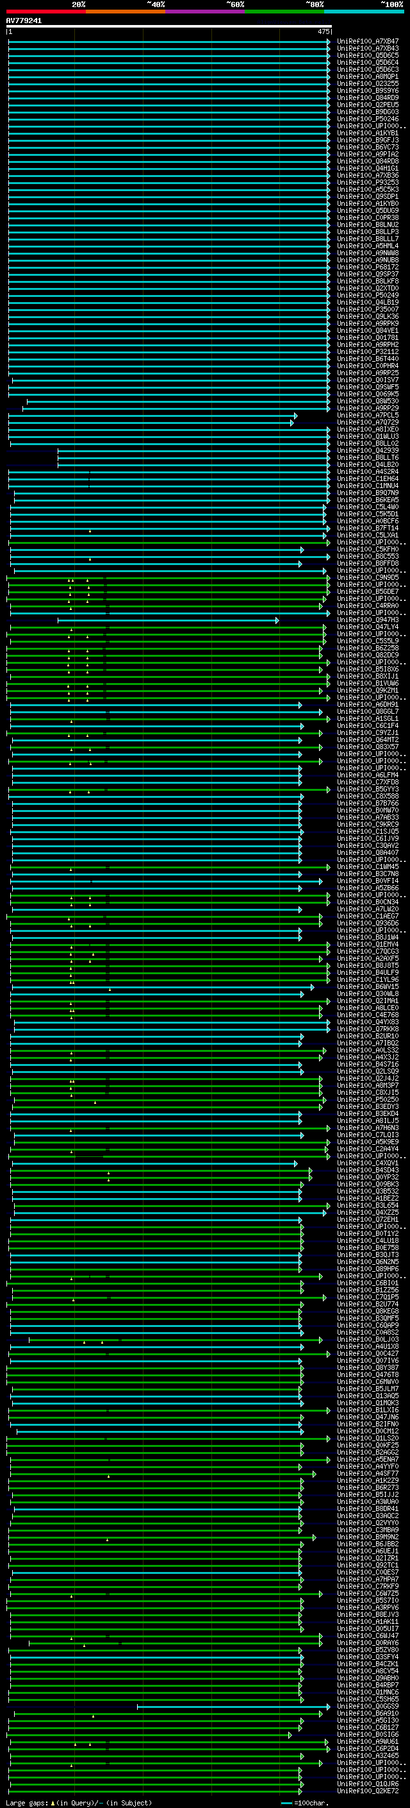The image size is (410, 1808).
Task: Click UniRef100_P68172 hit
Action: coord(368,267)
